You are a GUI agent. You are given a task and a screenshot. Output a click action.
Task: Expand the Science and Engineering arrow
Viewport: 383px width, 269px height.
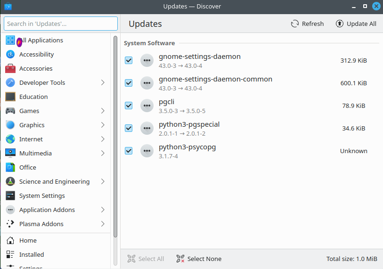click(x=103, y=181)
